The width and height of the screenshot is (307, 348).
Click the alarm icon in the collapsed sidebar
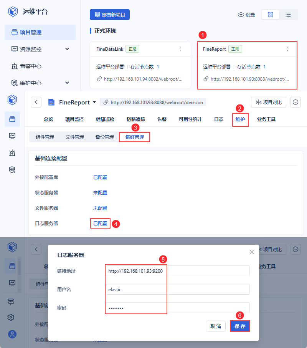(12, 153)
